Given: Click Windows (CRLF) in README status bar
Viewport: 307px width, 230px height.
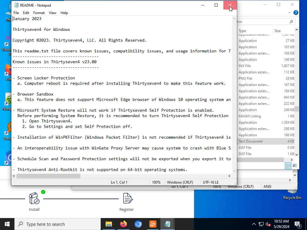Looking at the screenshot, I should point(180,182).
